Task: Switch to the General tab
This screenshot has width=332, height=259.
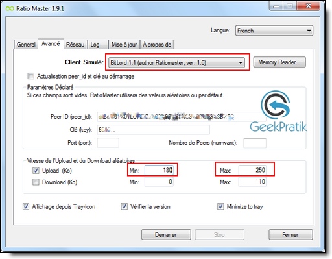Action: tap(26, 45)
